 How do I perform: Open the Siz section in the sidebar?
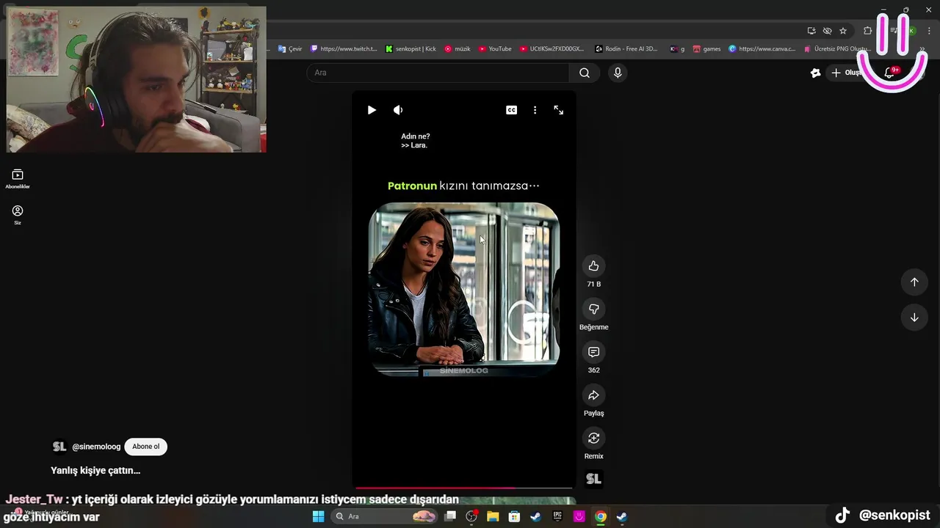(18, 214)
